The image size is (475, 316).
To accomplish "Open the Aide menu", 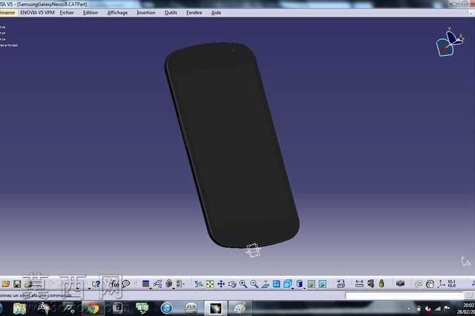I will (216, 13).
